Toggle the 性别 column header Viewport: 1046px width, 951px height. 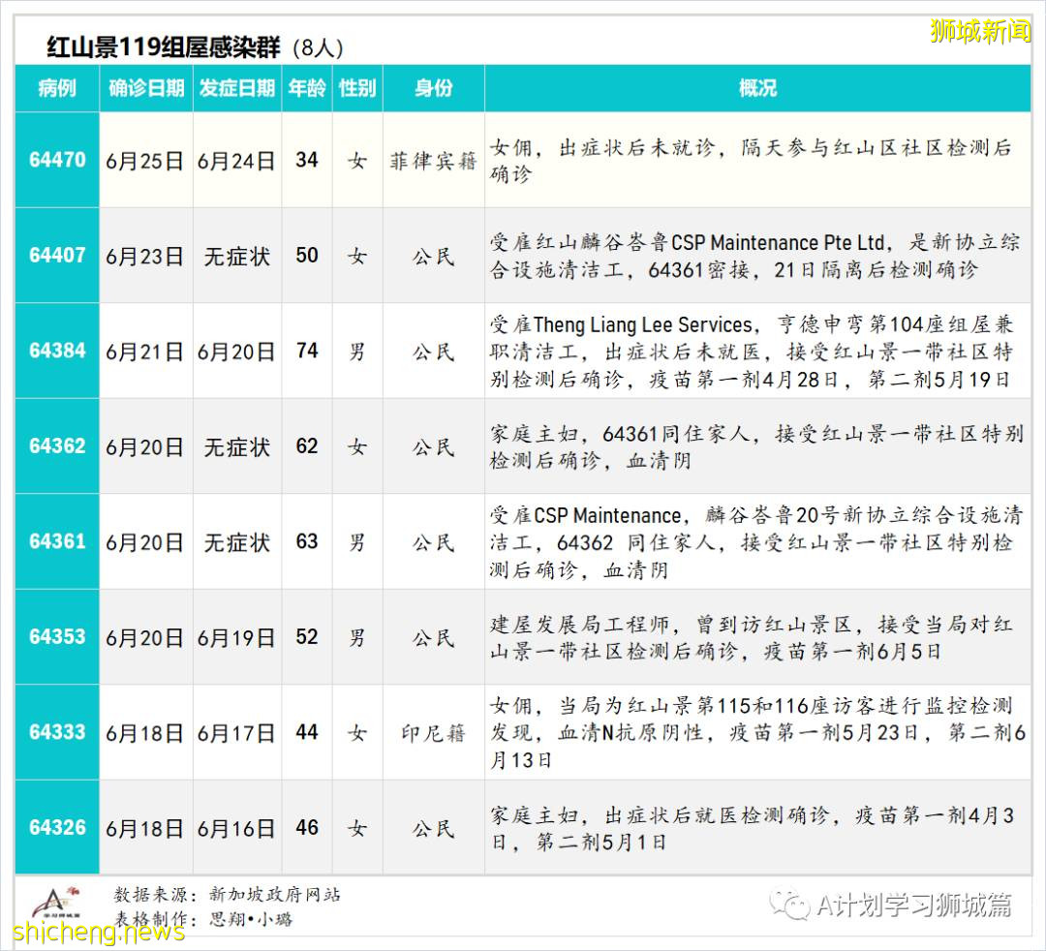click(x=355, y=88)
